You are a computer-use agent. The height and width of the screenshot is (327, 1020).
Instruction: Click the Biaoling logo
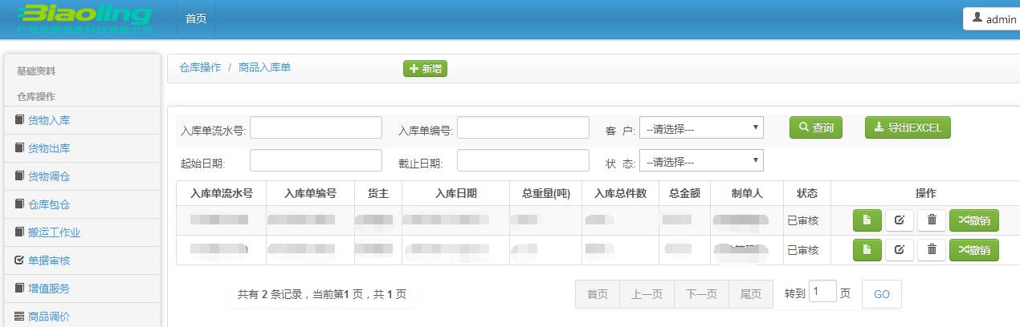84,19
